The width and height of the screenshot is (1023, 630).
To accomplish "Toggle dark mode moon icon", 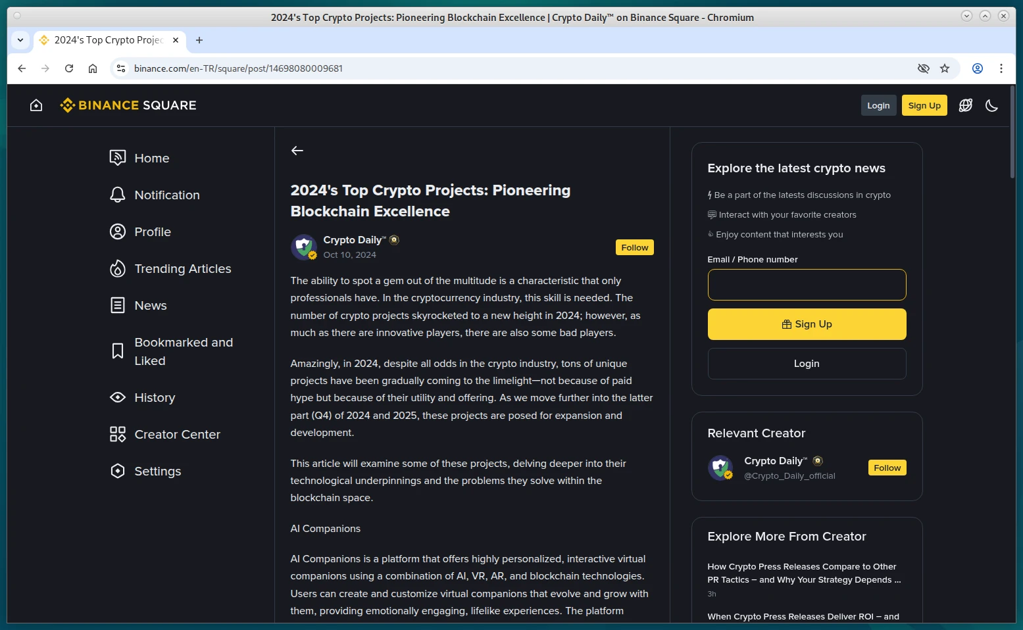I will (x=991, y=105).
